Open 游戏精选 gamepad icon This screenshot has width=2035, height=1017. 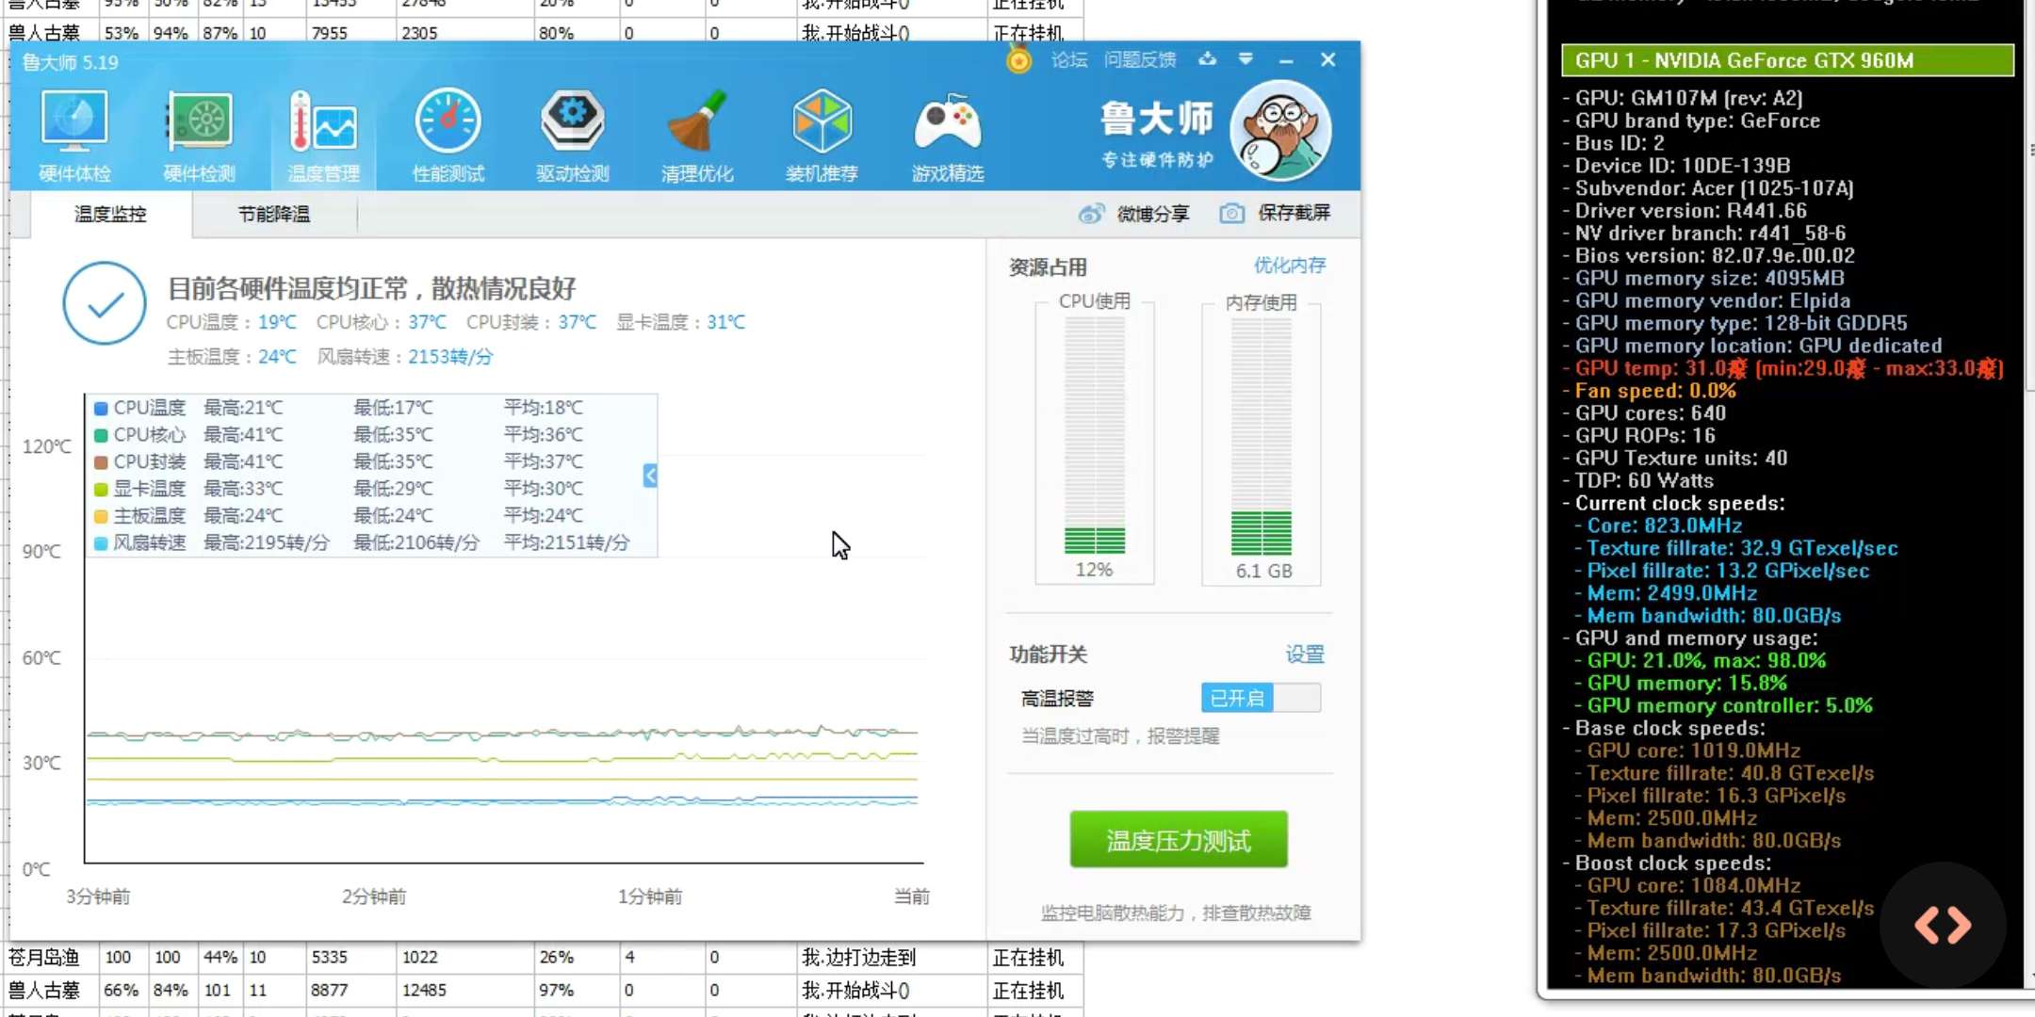click(947, 136)
